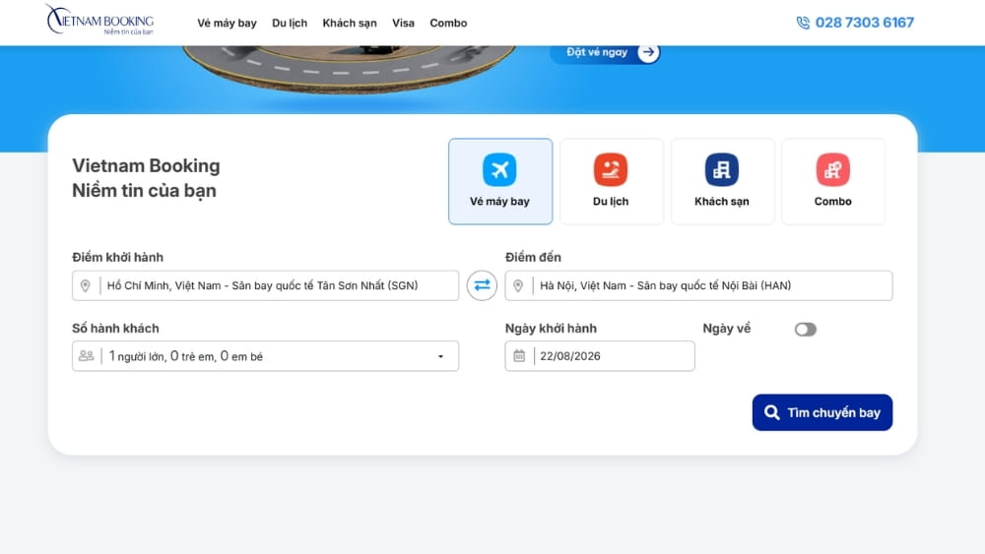Click the runway plane banner image
Viewport: 985px width, 554px height.
point(350,68)
